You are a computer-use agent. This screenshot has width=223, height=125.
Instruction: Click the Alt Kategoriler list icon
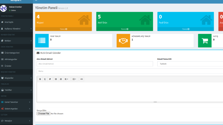(x=2, y=59)
